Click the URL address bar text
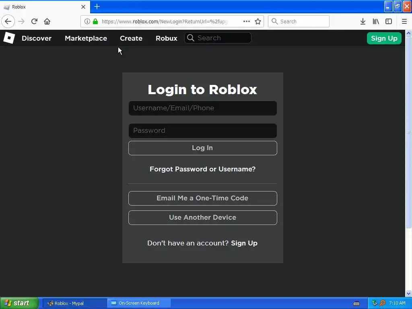This screenshot has height=309, width=412. 165,22
